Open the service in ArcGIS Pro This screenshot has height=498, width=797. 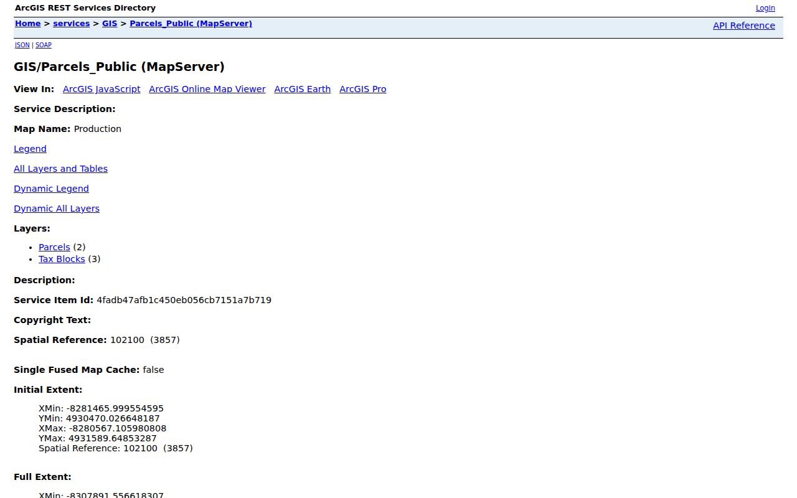coord(363,89)
